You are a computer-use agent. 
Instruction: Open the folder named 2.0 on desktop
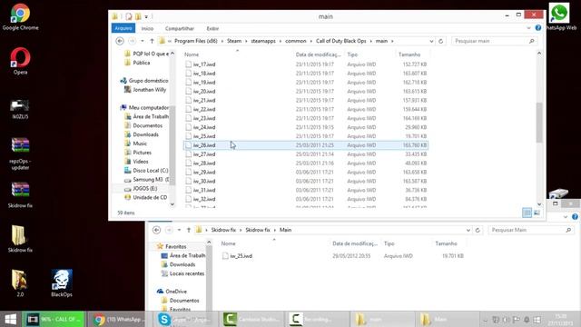20,283
